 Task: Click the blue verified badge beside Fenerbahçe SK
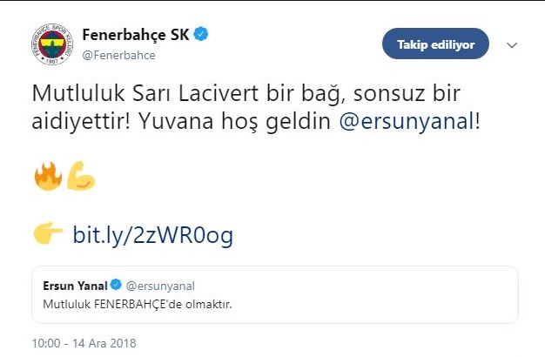(x=201, y=34)
